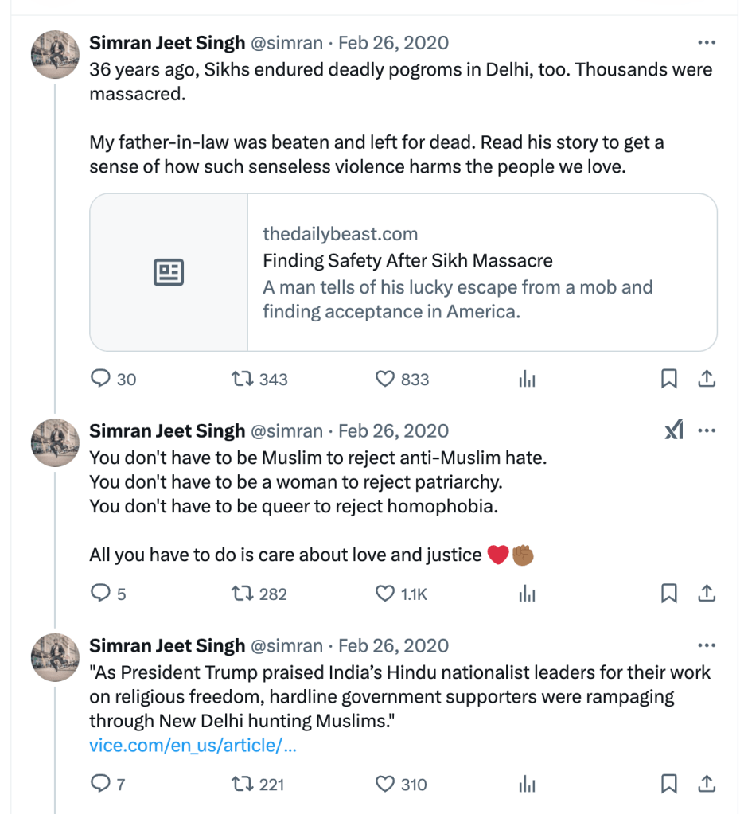The image size is (744, 814).
Task: Bookmark the Sikh pogroms tweet
Action: tap(669, 380)
